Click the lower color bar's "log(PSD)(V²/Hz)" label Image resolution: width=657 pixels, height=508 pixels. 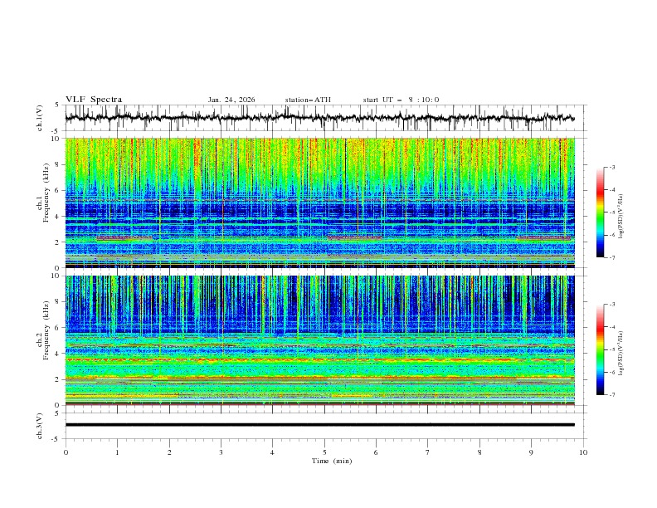[620, 353]
